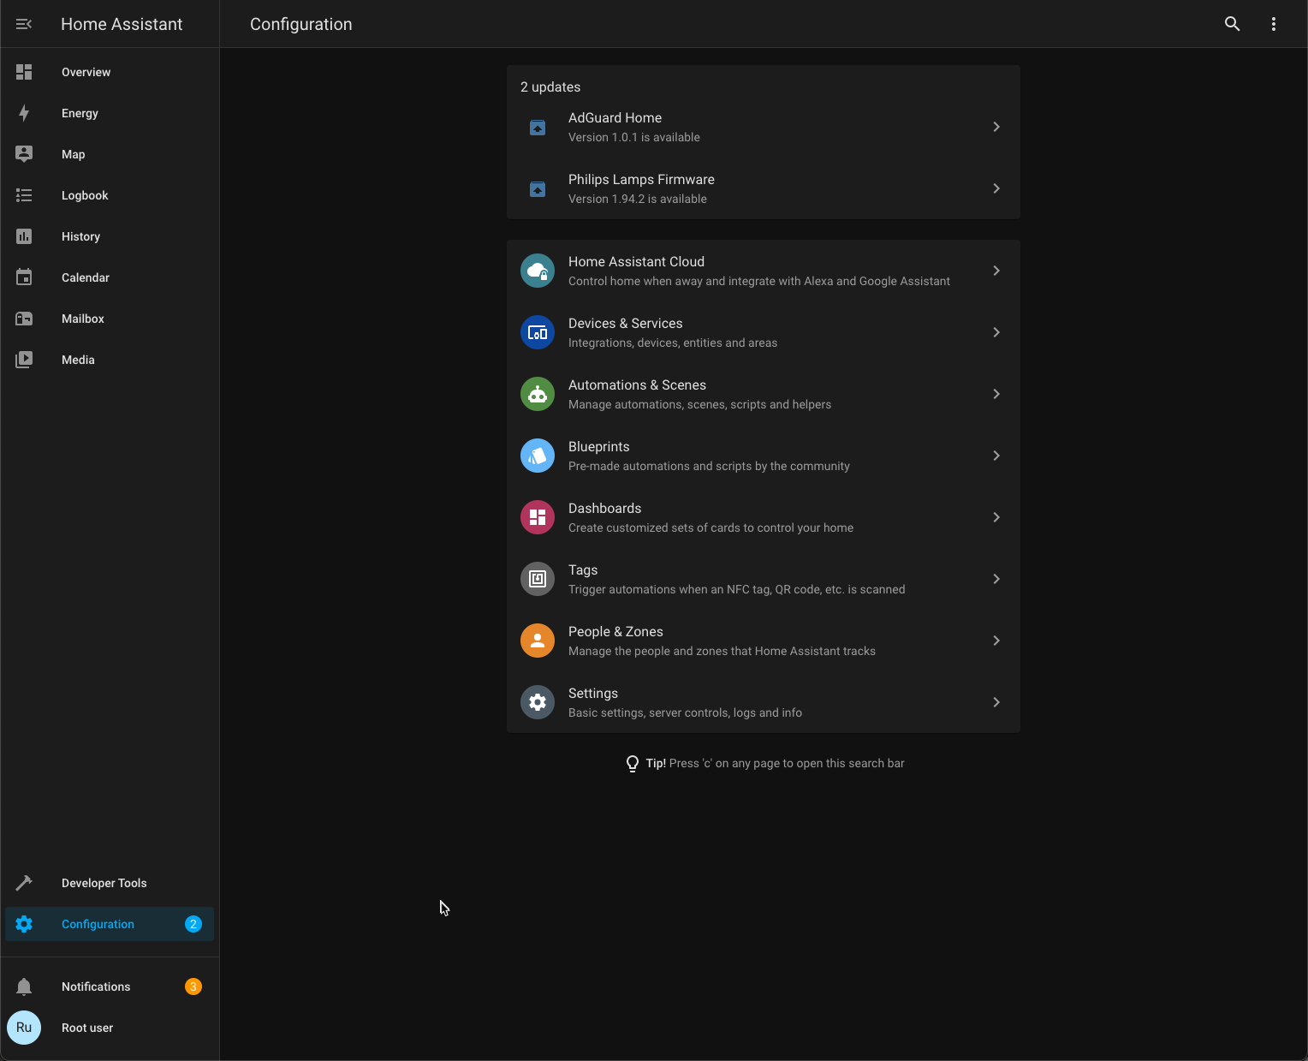This screenshot has height=1061, width=1308.
Task: Click the Map icon in the sidebar
Action: [x=24, y=154]
